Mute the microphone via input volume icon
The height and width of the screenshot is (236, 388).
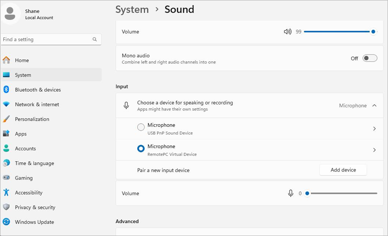click(x=291, y=193)
